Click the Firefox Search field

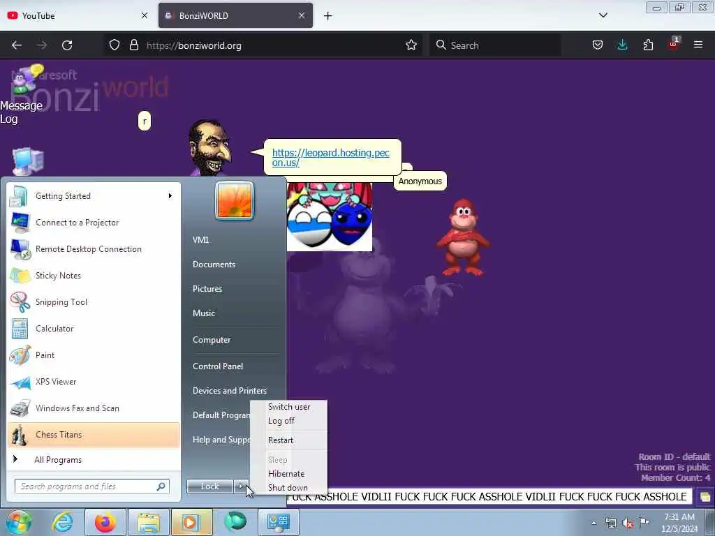pyautogui.click(x=495, y=45)
